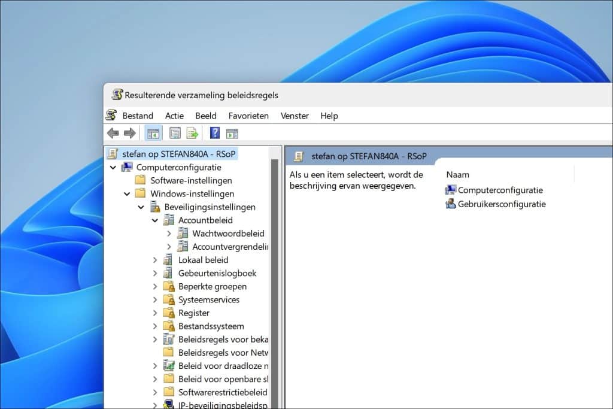
Task: Select the Lokaal beleid tree item
Action: point(204,260)
